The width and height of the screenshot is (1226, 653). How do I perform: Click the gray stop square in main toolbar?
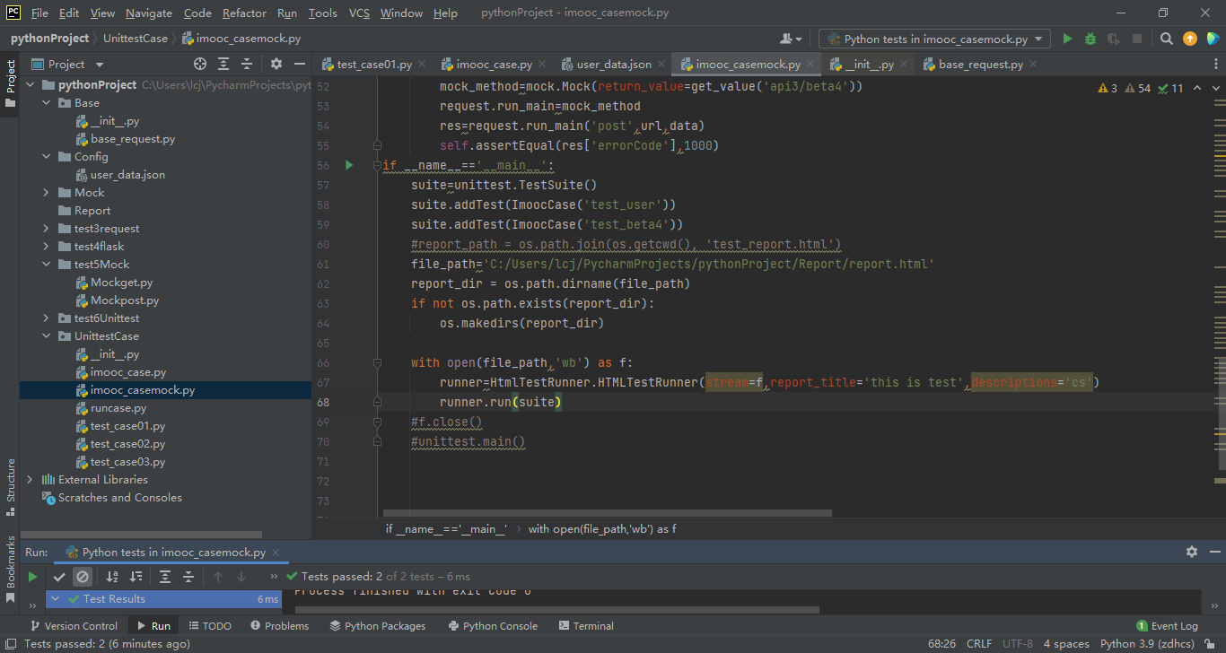1137,39
